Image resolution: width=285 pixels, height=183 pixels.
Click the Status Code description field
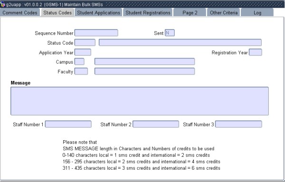click(180, 43)
